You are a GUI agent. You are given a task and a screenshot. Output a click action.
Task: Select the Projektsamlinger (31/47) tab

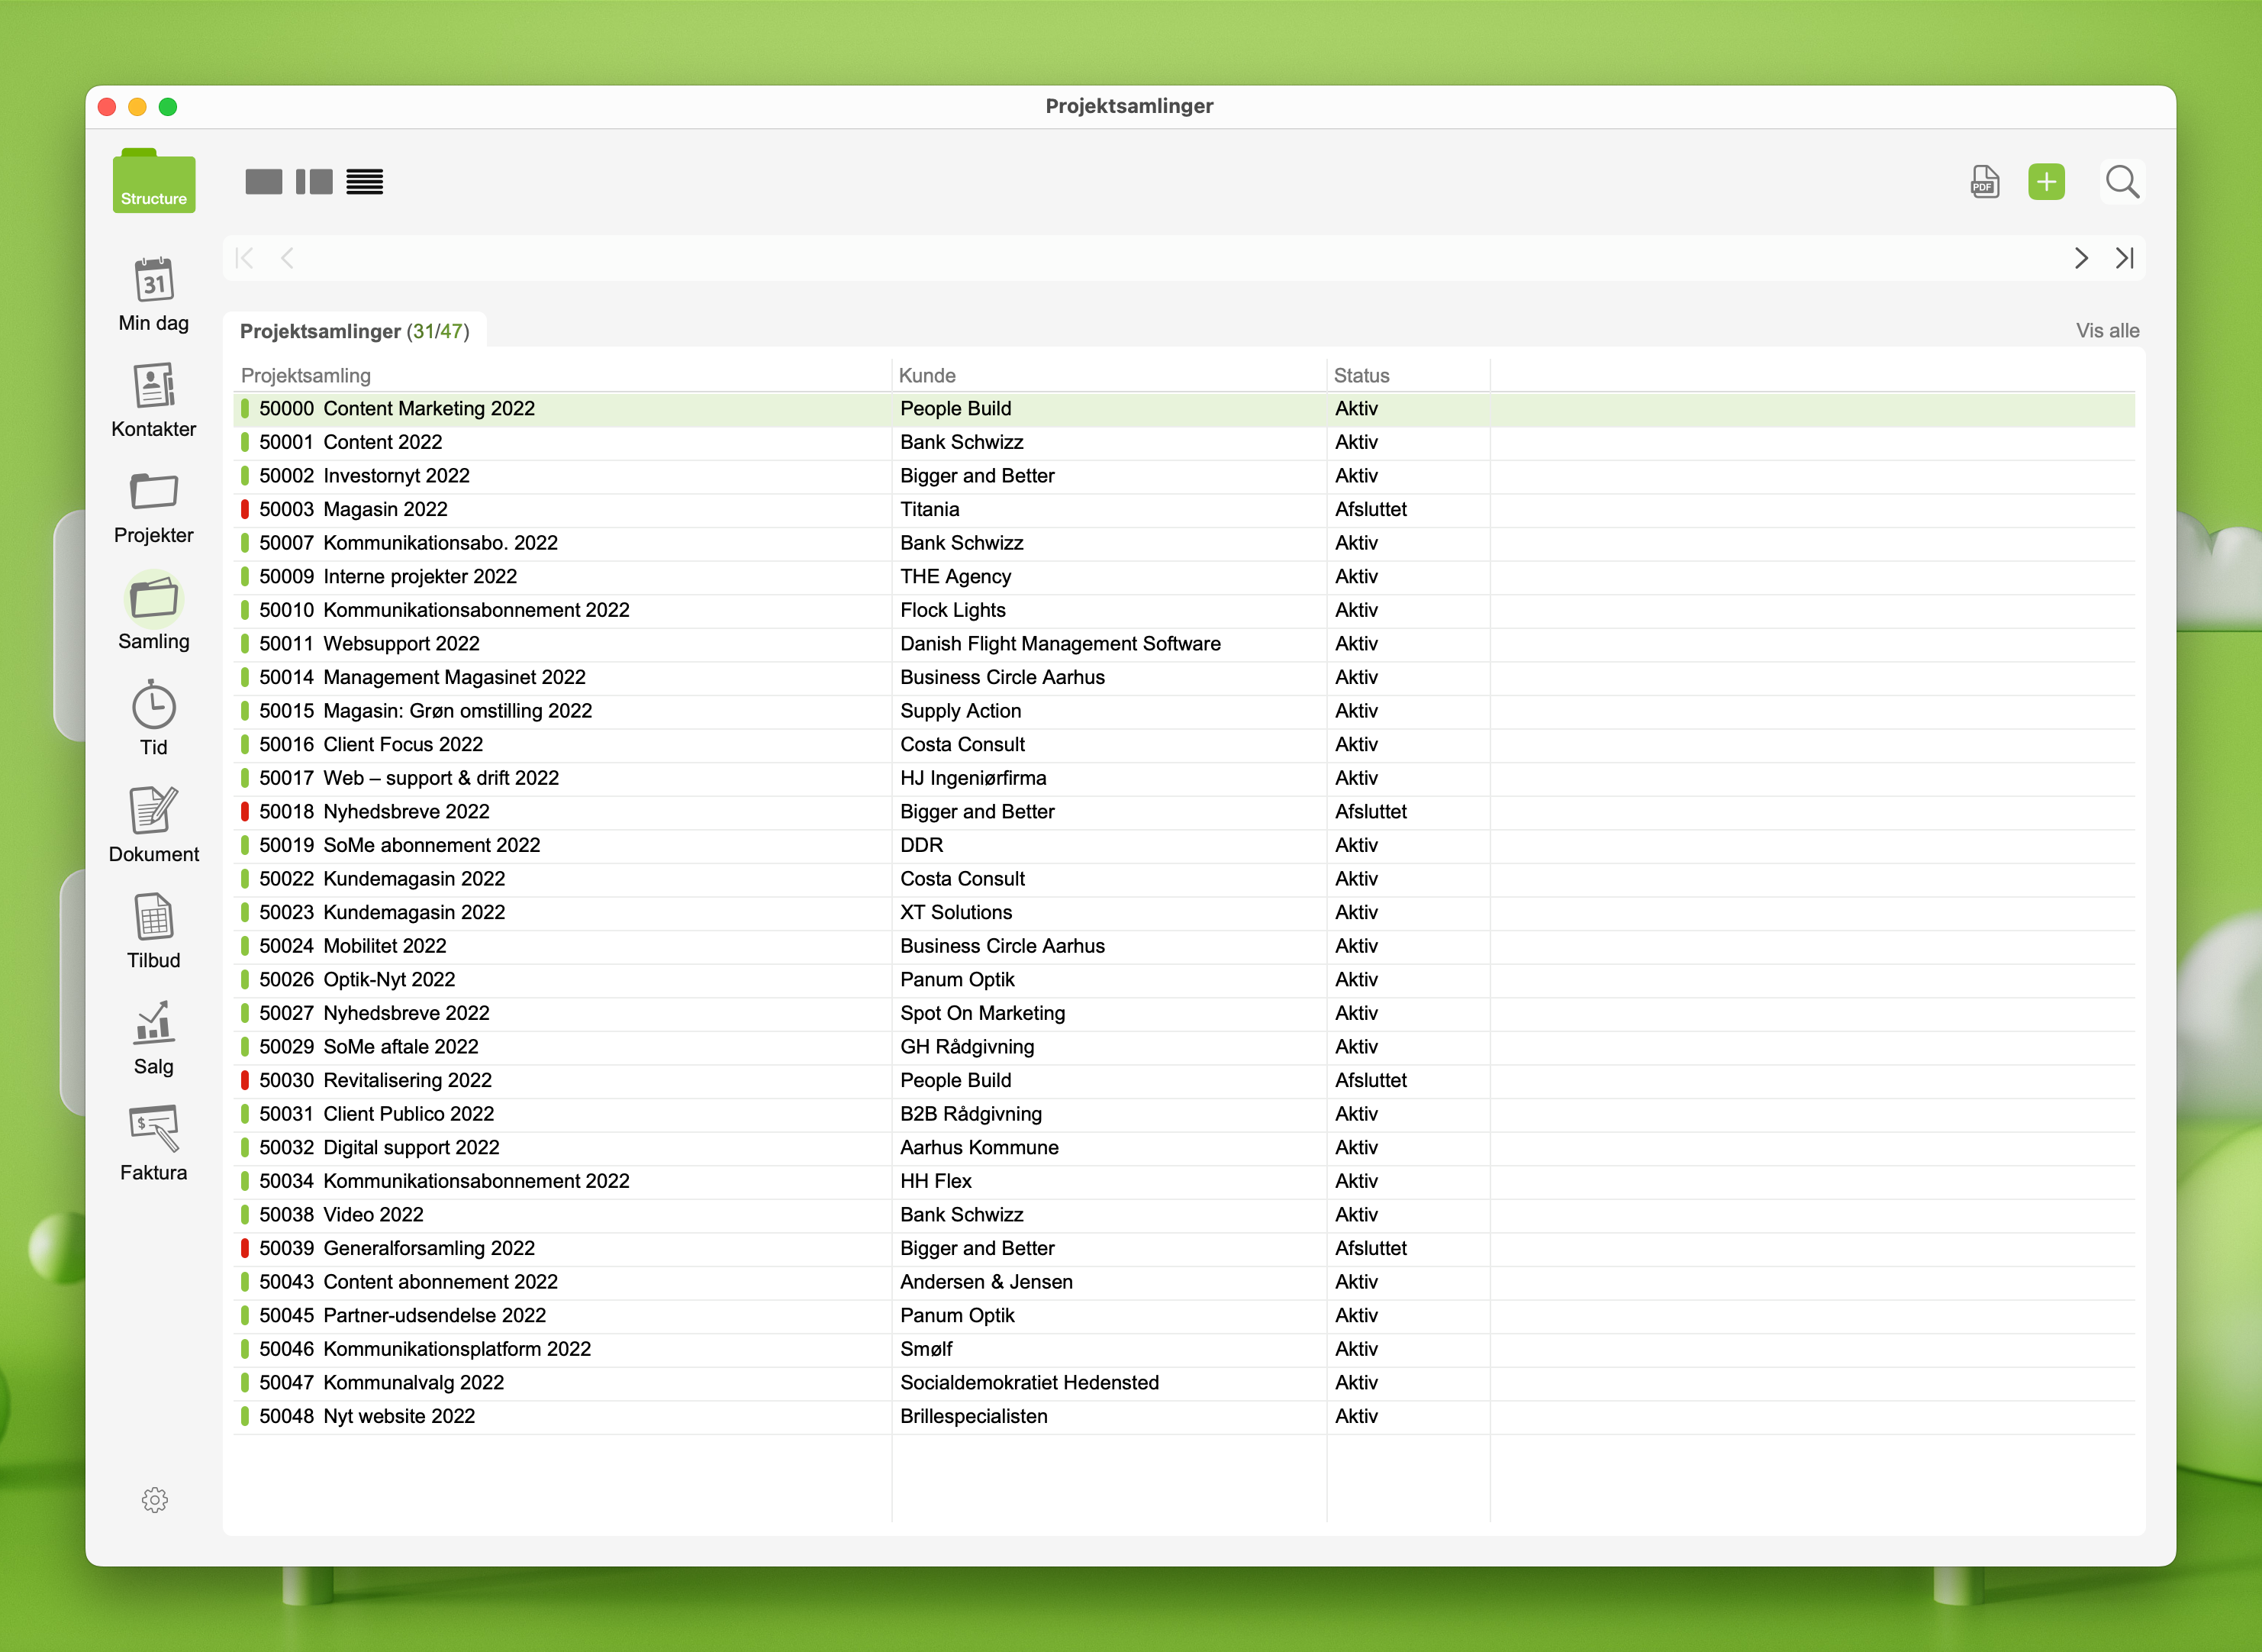(x=354, y=331)
